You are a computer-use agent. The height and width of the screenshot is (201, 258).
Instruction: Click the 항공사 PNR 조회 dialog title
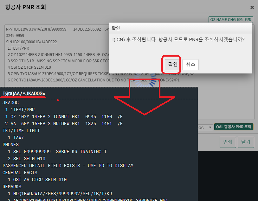[26, 7]
